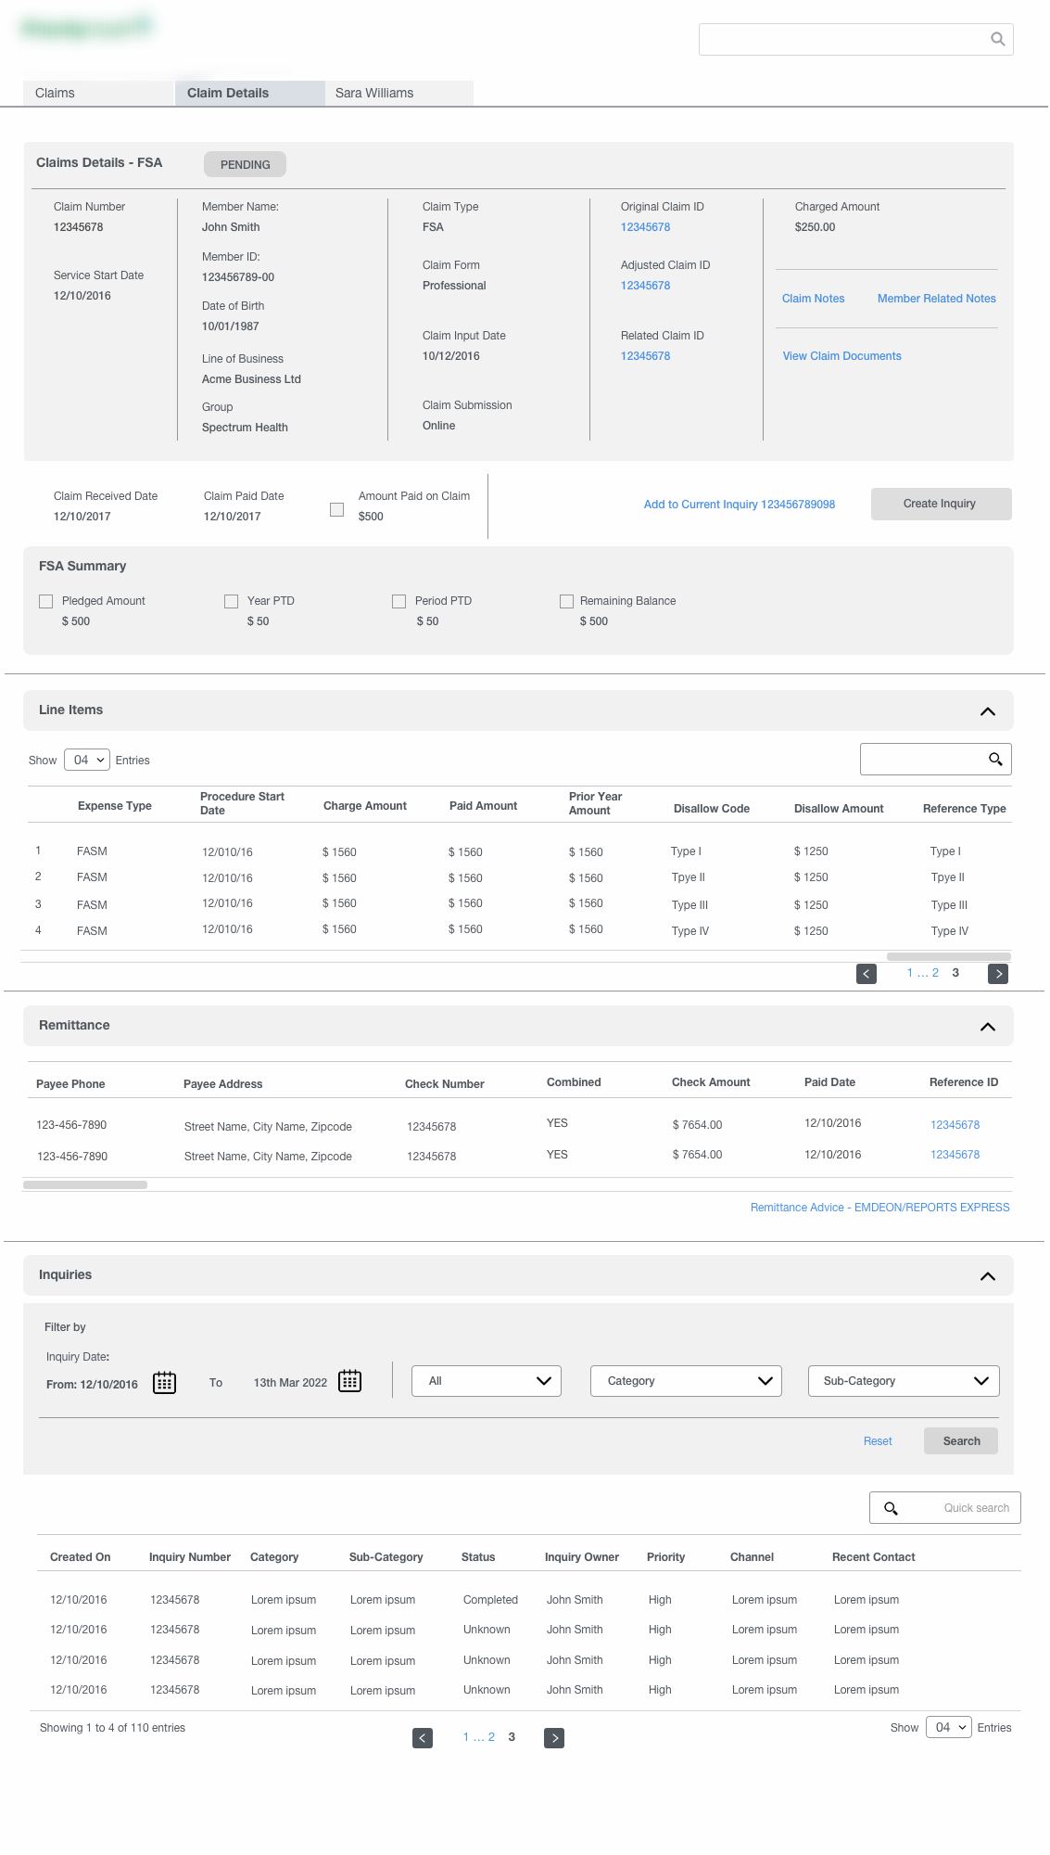
Task: Click the top search magnifier icon
Action: 997,39
